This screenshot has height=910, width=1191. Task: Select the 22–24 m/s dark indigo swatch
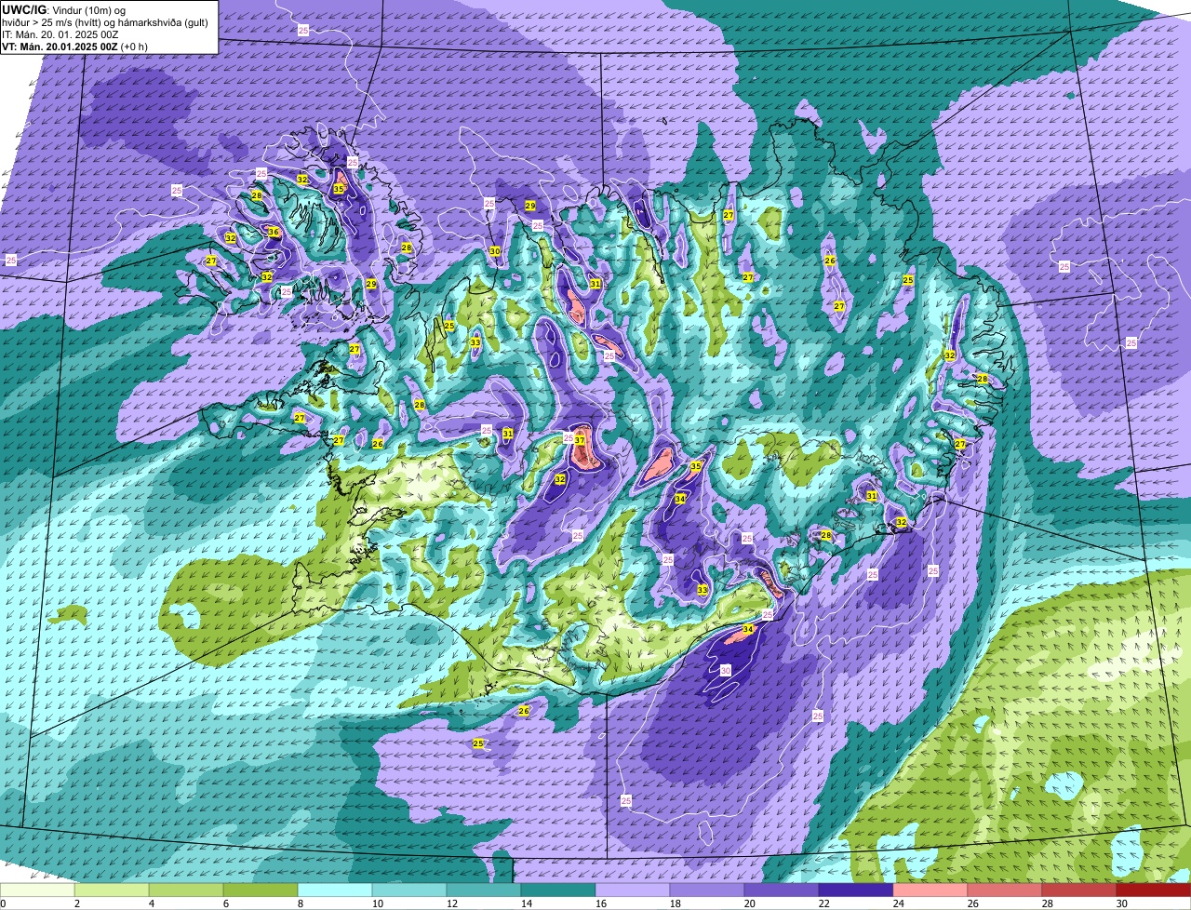[856, 890]
